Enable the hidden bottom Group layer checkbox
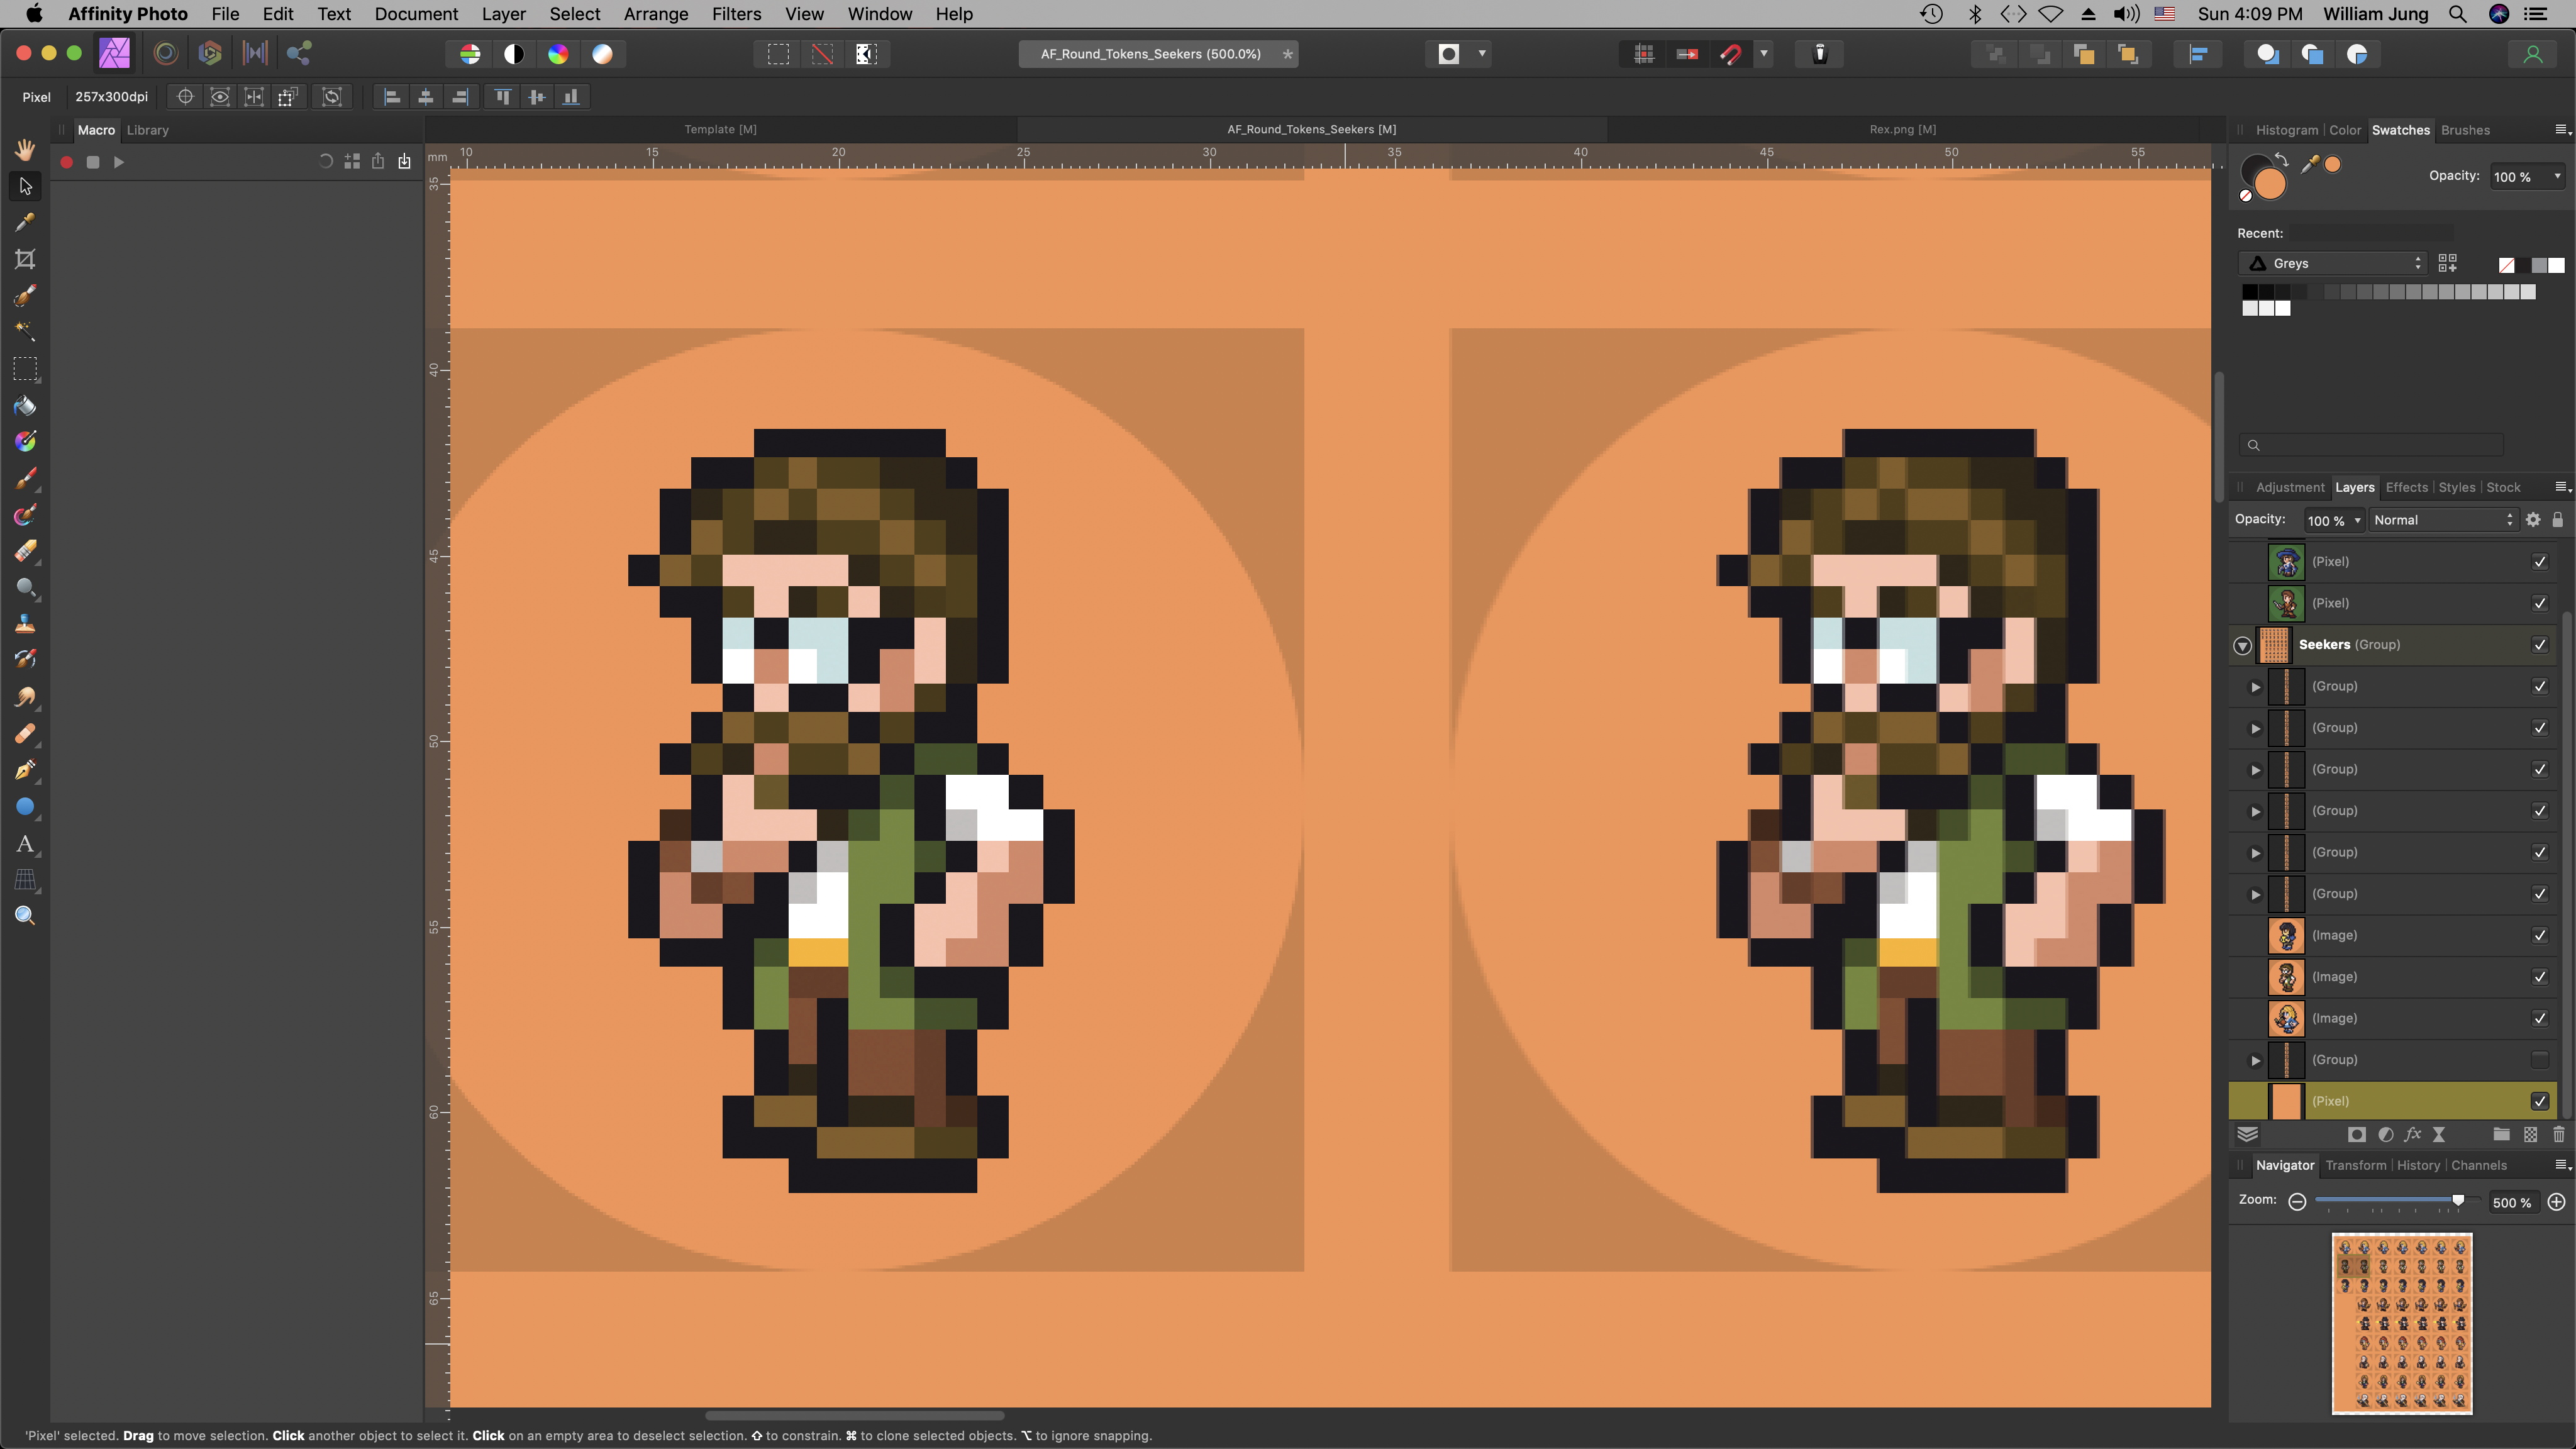2576x1449 pixels. point(2539,1060)
